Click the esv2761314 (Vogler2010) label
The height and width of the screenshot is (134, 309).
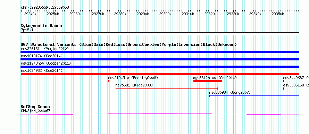pyautogui.click(x=45, y=49)
